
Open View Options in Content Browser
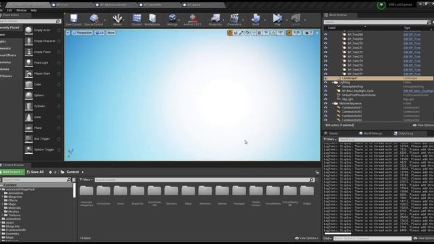tap(307, 238)
